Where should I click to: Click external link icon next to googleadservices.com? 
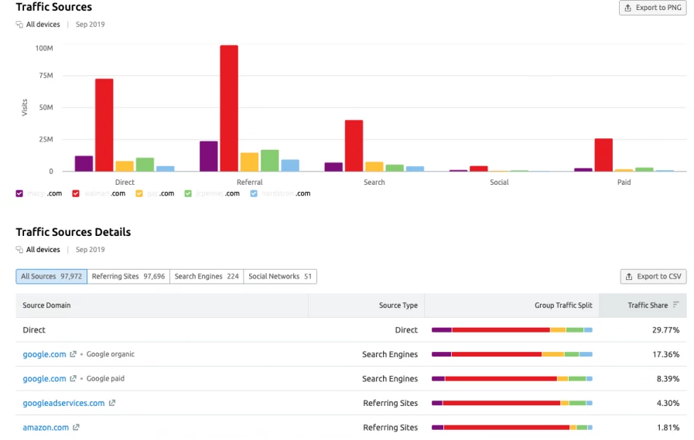(112, 403)
